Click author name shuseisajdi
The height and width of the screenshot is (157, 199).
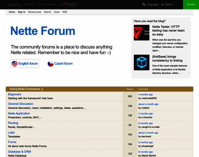pyautogui.click(x=147, y=146)
